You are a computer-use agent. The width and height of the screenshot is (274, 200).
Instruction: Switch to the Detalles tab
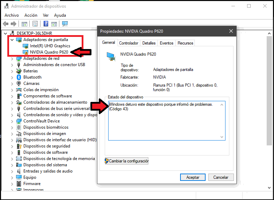pyautogui.click(x=149, y=43)
